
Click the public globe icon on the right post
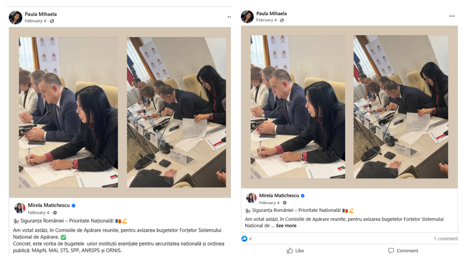point(282,20)
